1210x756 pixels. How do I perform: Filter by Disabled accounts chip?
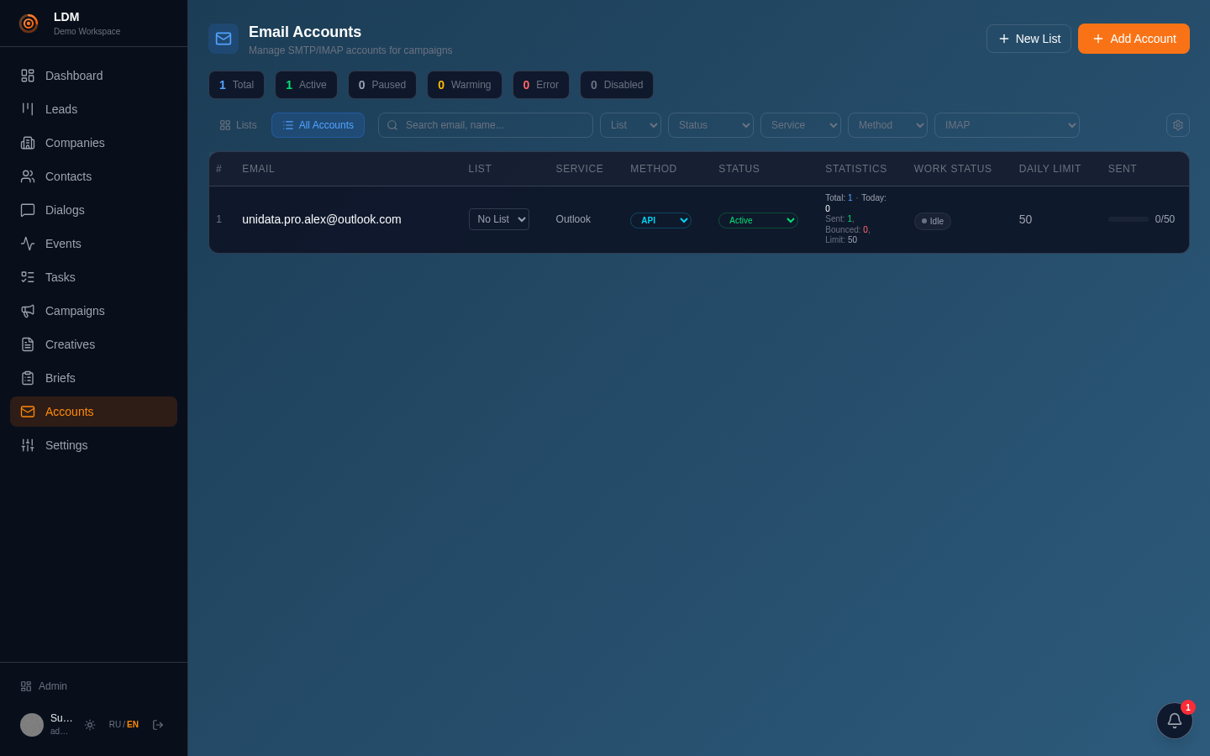(x=617, y=85)
